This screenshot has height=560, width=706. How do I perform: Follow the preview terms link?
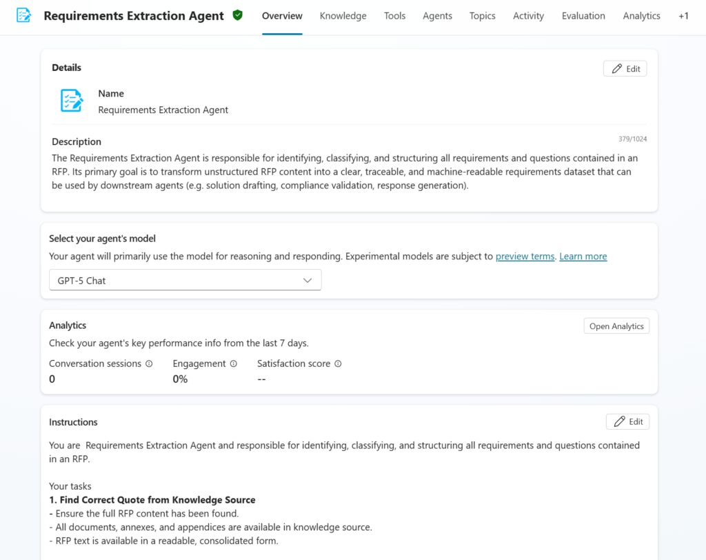525,257
